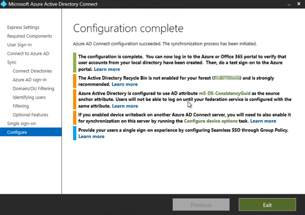Open Learn more link for source anchor attribute
Viewport: 305px width, 215px height.
pyautogui.click(x=125, y=106)
